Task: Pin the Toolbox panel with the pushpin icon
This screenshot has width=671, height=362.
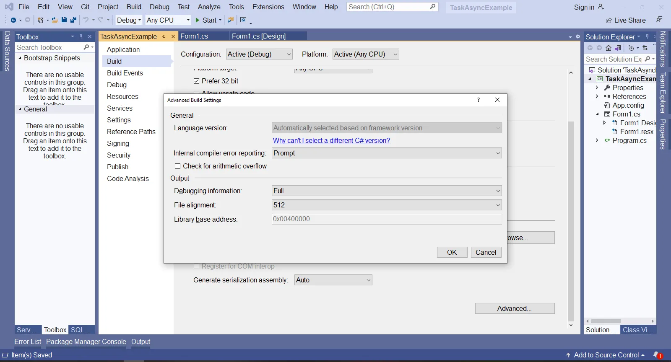Action: point(81,36)
